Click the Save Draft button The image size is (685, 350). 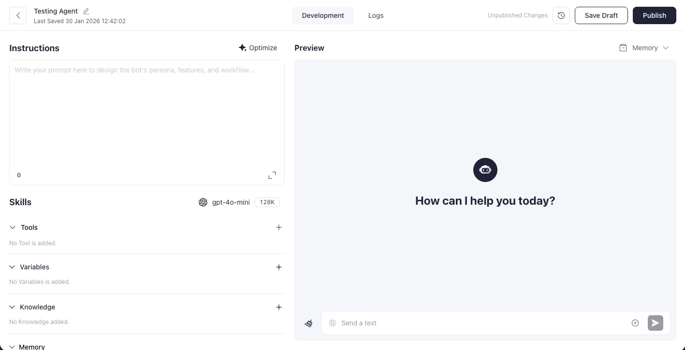[x=601, y=15]
